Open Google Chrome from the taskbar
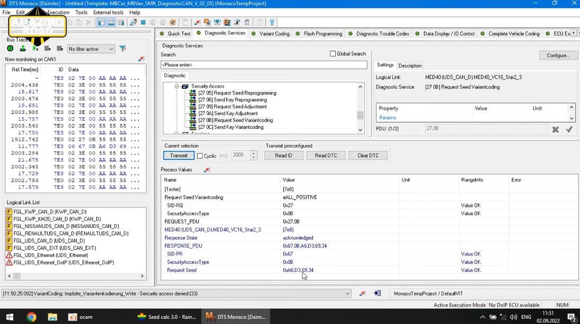This screenshot has width=580, height=324. pos(31,317)
